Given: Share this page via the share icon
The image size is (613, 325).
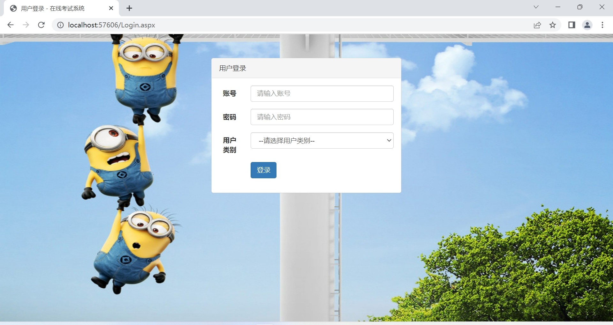Looking at the screenshot, I should [x=537, y=25].
